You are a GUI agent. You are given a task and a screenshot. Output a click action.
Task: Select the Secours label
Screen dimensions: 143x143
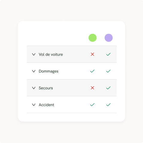coord(46,88)
